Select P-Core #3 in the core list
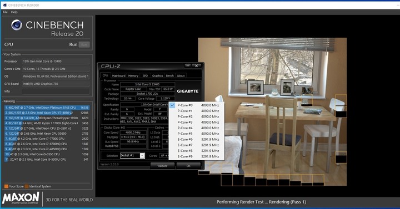The image size is (400, 209). tap(197, 122)
